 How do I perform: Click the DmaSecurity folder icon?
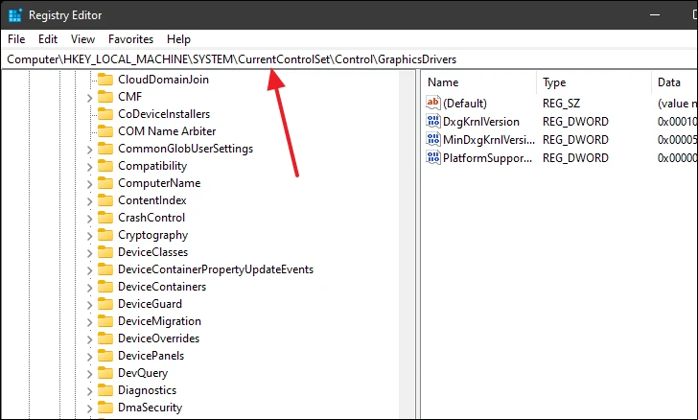105,408
